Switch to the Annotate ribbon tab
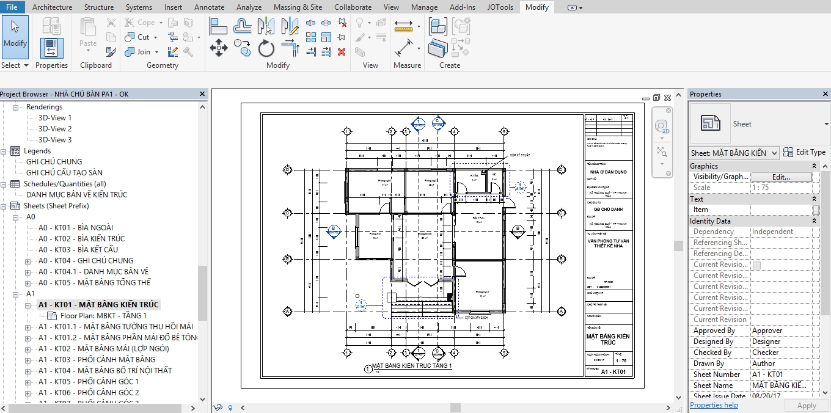Viewport: 831px width, 413px height. pyautogui.click(x=209, y=7)
